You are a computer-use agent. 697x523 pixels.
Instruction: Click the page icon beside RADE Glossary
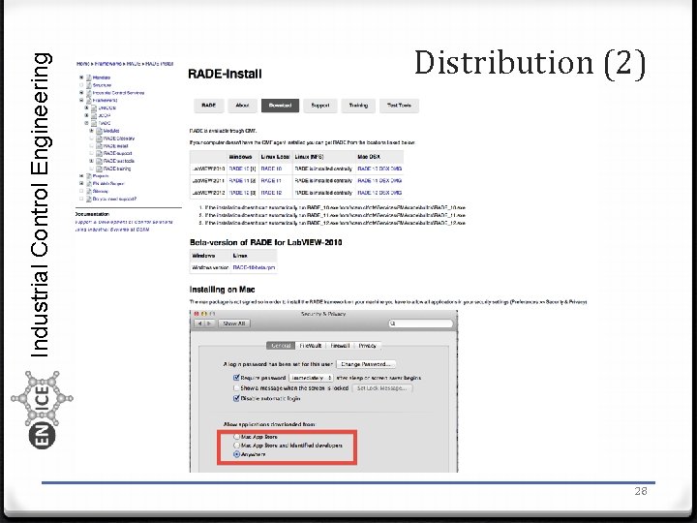pyautogui.click(x=99, y=138)
